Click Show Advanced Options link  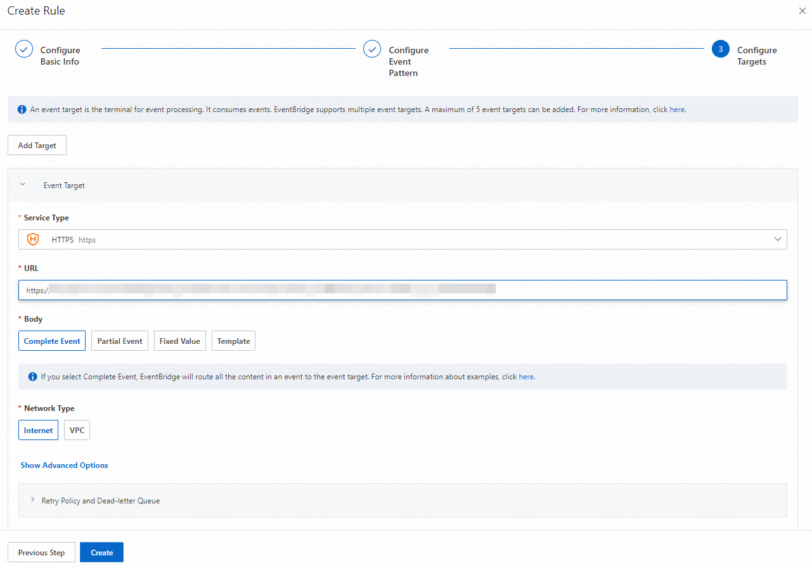(x=64, y=465)
